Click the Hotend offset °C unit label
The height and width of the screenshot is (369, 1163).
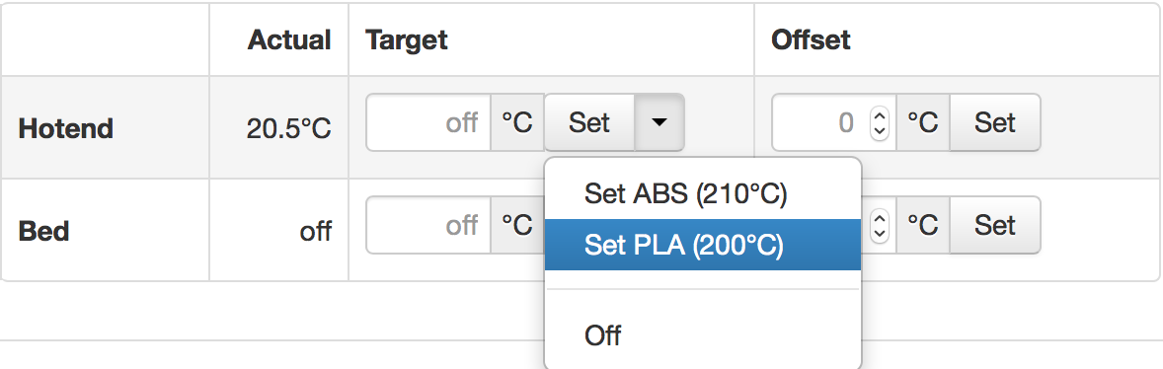(923, 122)
